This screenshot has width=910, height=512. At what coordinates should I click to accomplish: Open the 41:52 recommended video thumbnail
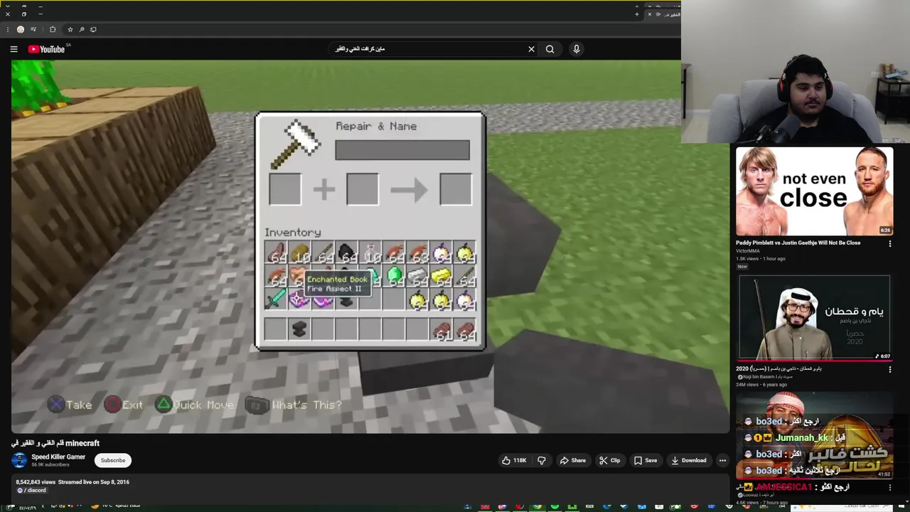tap(814, 437)
